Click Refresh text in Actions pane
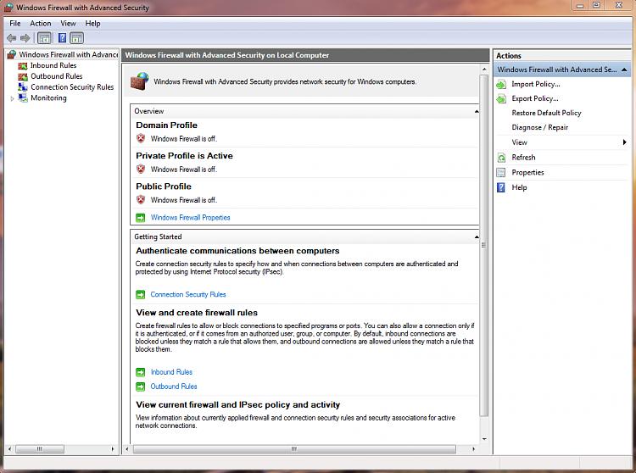The height and width of the screenshot is (473, 636). point(523,158)
